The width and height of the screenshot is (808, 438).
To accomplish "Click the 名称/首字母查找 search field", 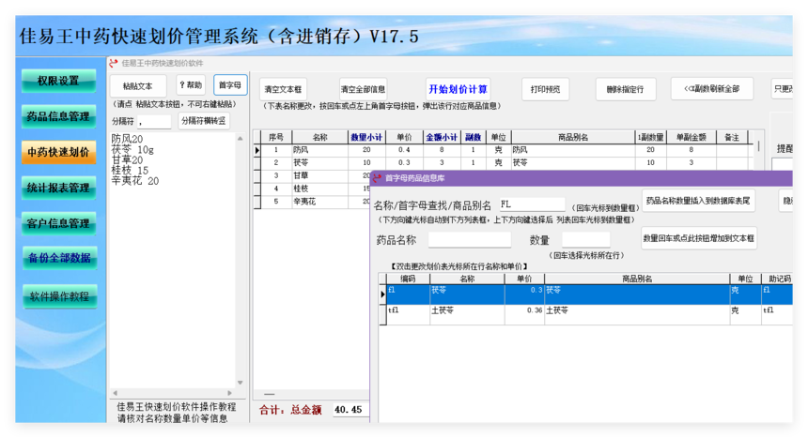I will tap(532, 204).
